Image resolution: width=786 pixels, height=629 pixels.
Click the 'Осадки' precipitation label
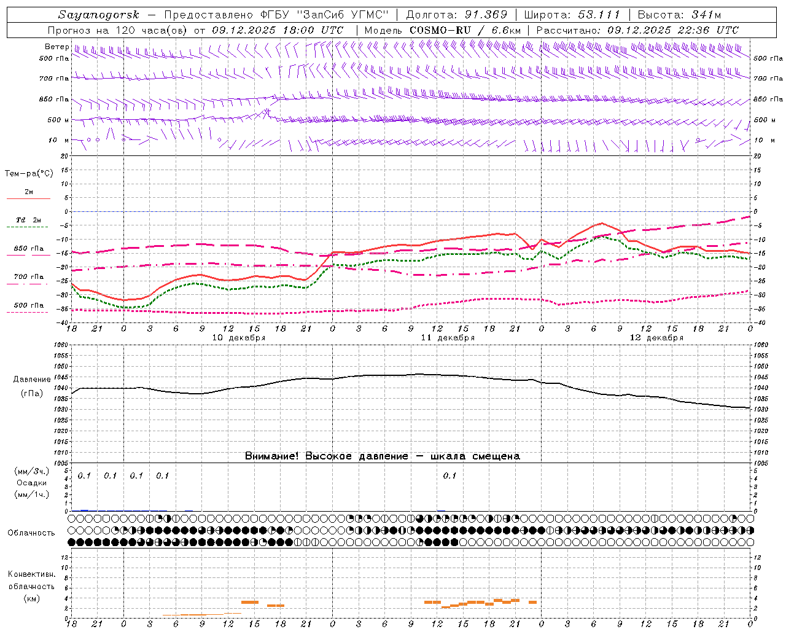[32, 483]
